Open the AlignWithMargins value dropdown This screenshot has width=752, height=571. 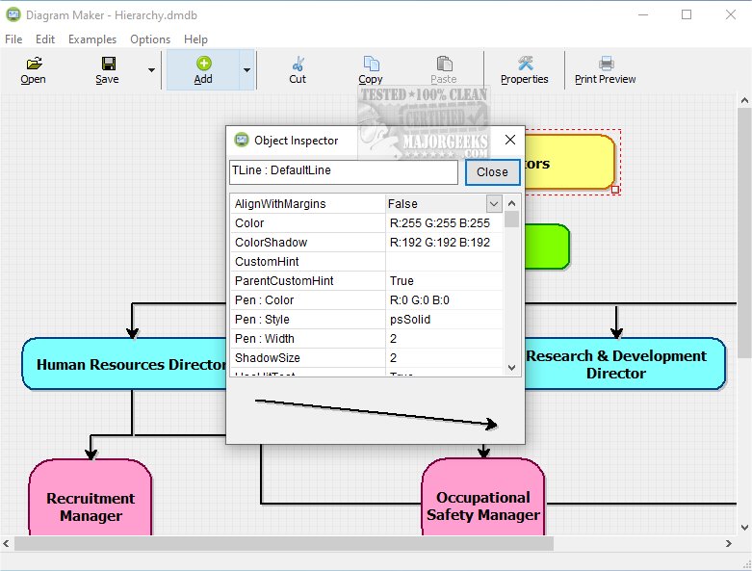coord(494,203)
